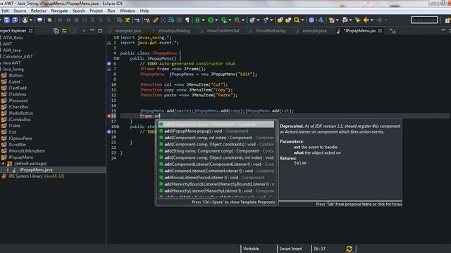451x253 pixels.
Task: Open Project Explorer view menu chevron
Action: pos(84,31)
